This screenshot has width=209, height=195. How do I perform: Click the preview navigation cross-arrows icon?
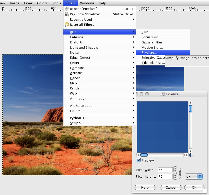click(x=190, y=155)
